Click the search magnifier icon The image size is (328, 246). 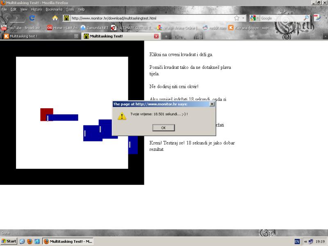pyautogui.click(x=306, y=18)
